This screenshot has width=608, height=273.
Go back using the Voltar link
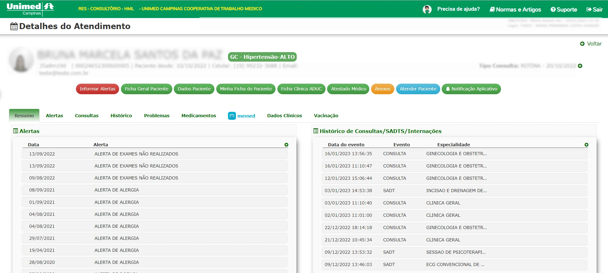pyautogui.click(x=594, y=44)
